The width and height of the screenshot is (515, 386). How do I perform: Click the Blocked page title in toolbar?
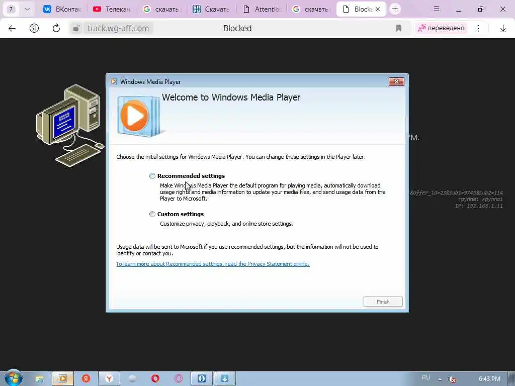coord(237,28)
